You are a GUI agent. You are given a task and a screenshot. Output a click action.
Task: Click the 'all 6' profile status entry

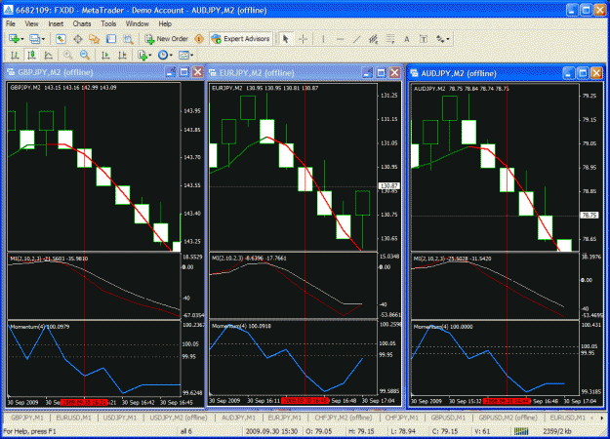click(186, 431)
